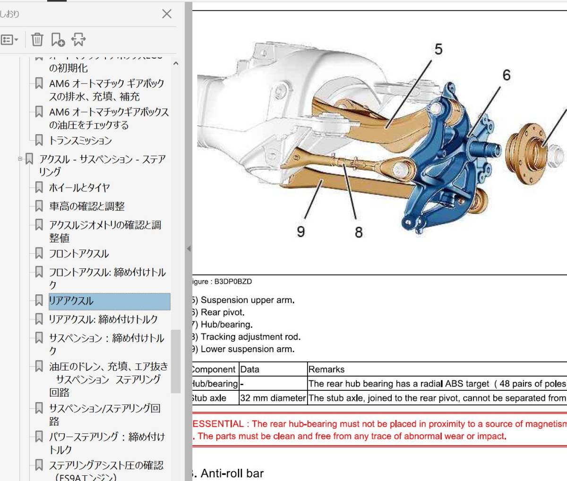This screenshot has height=481, width=567.
Task: Click the 'Figure : B3DP0BZD' caption
Action: [222, 282]
